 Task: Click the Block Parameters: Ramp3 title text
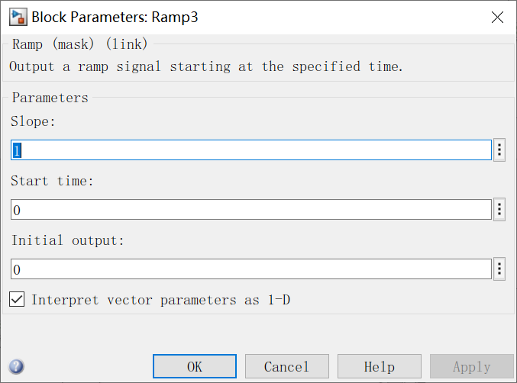115,17
